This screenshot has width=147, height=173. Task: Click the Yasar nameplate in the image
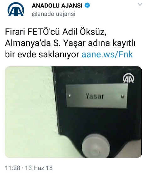point(97,96)
